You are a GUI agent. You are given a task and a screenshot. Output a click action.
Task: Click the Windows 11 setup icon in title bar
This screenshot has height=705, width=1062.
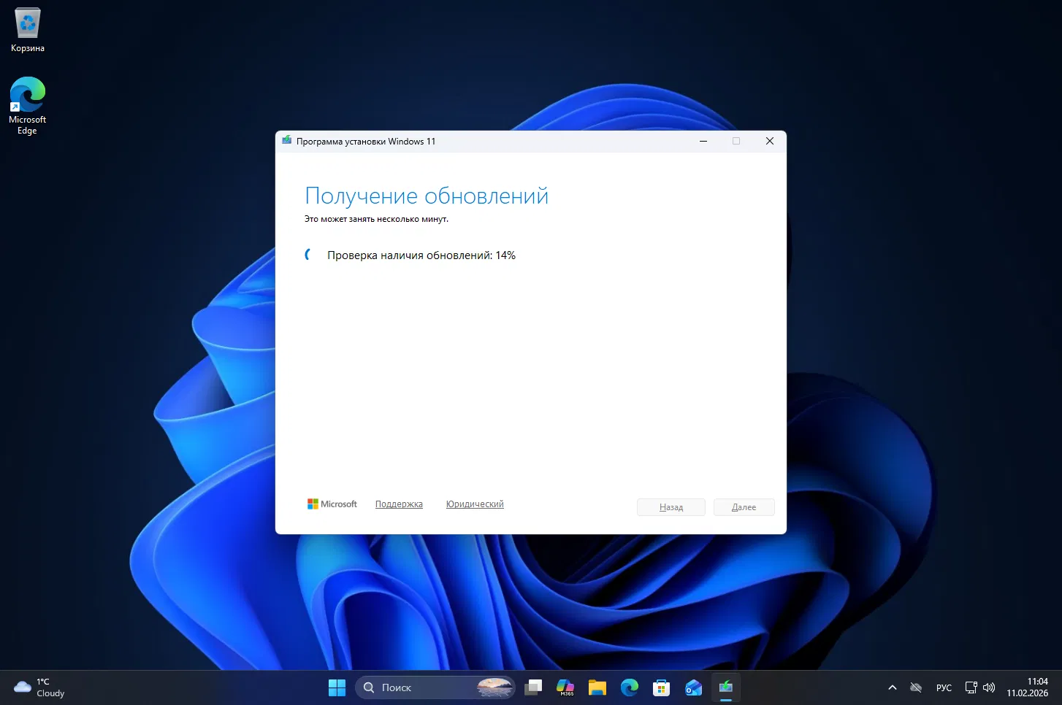tap(287, 141)
